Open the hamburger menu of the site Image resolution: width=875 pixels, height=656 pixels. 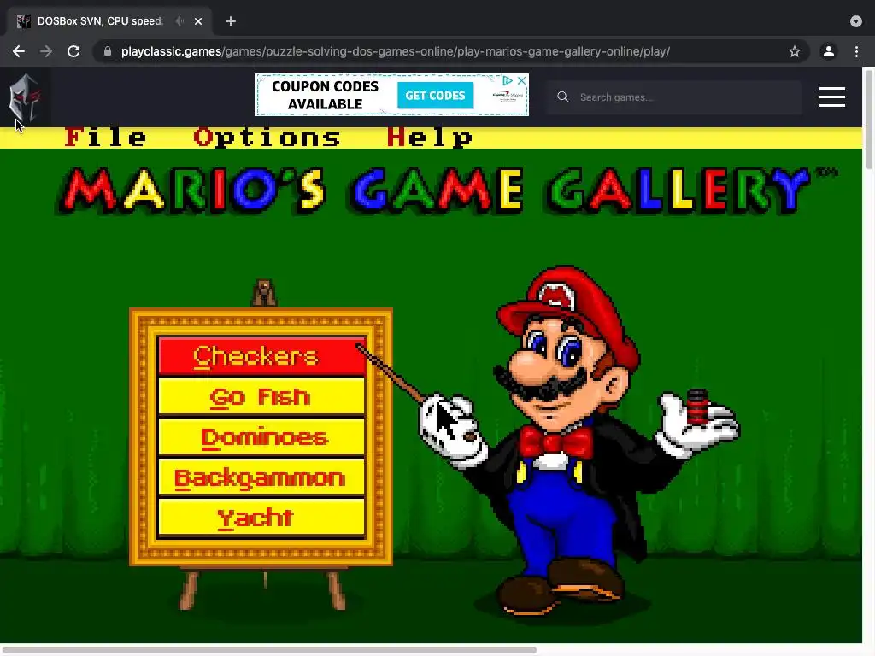click(832, 97)
